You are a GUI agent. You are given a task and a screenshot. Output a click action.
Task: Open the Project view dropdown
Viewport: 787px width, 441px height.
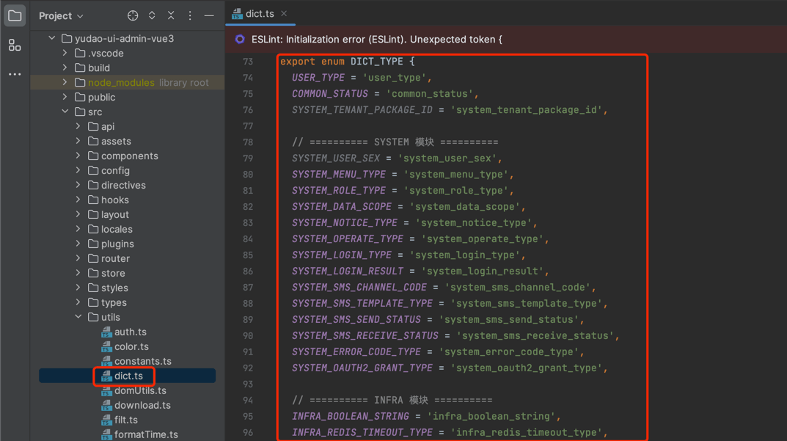[x=61, y=15]
